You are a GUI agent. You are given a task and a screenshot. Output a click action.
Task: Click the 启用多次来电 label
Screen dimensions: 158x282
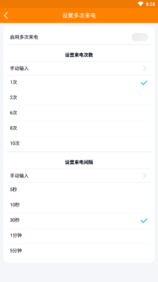pyautogui.click(x=24, y=37)
